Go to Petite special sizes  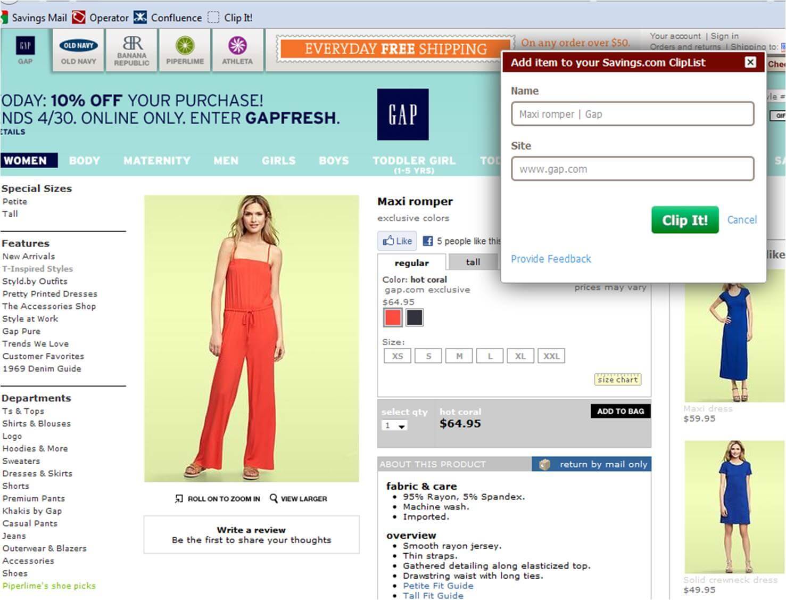tap(15, 201)
